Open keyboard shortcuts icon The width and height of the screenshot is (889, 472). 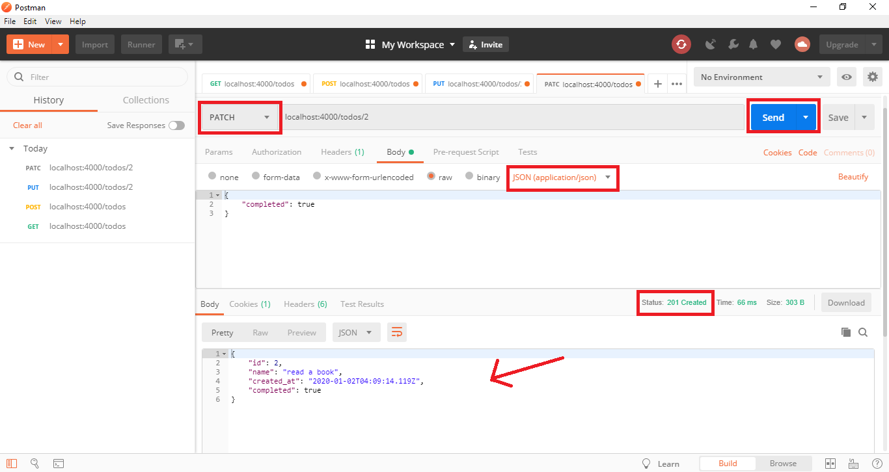(854, 464)
